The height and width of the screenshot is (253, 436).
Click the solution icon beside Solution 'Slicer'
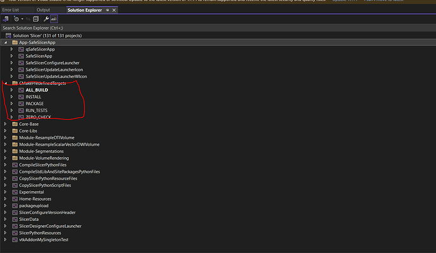(x=8, y=35)
